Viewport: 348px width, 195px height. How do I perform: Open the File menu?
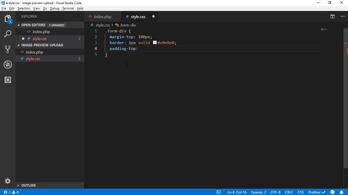pos(4,9)
